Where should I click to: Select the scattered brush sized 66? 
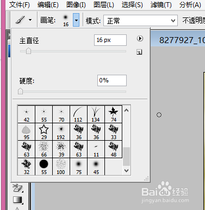pyautogui.click(x=44, y=149)
